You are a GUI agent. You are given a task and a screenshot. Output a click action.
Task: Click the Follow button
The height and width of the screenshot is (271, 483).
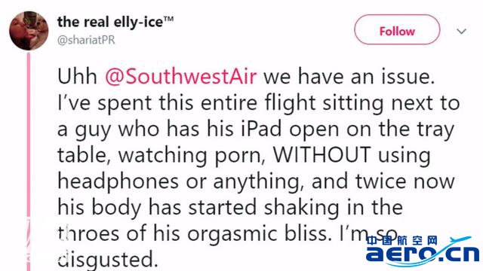(x=397, y=30)
